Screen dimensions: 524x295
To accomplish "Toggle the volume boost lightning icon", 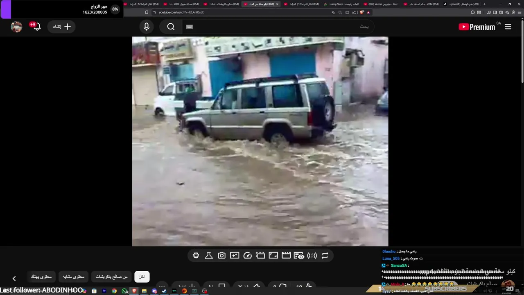I will 312,256.
